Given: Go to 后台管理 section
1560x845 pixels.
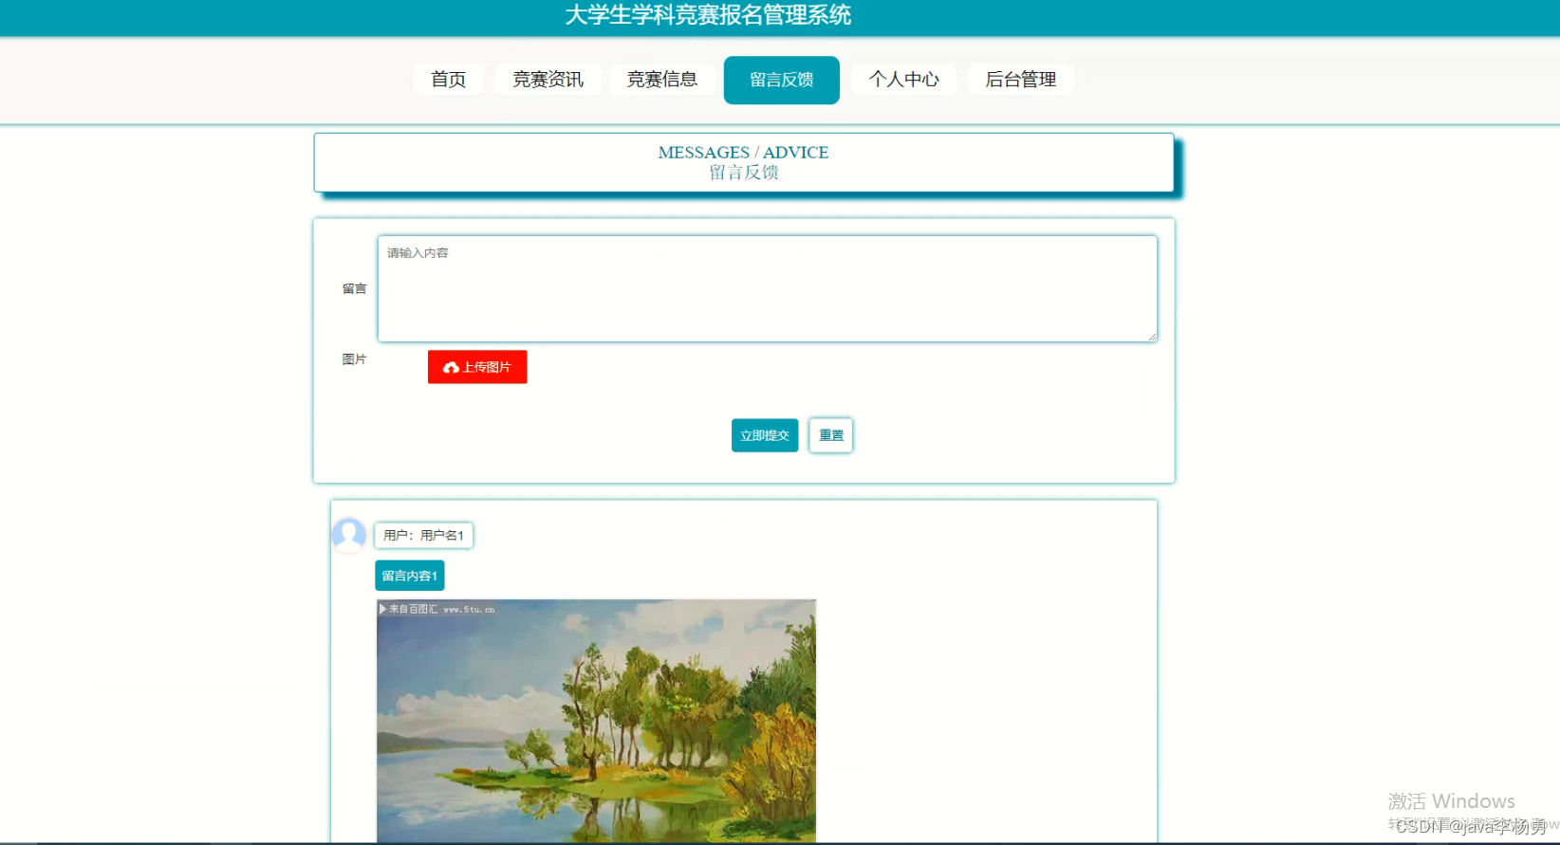Looking at the screenshot, I should coord(1020,80).
